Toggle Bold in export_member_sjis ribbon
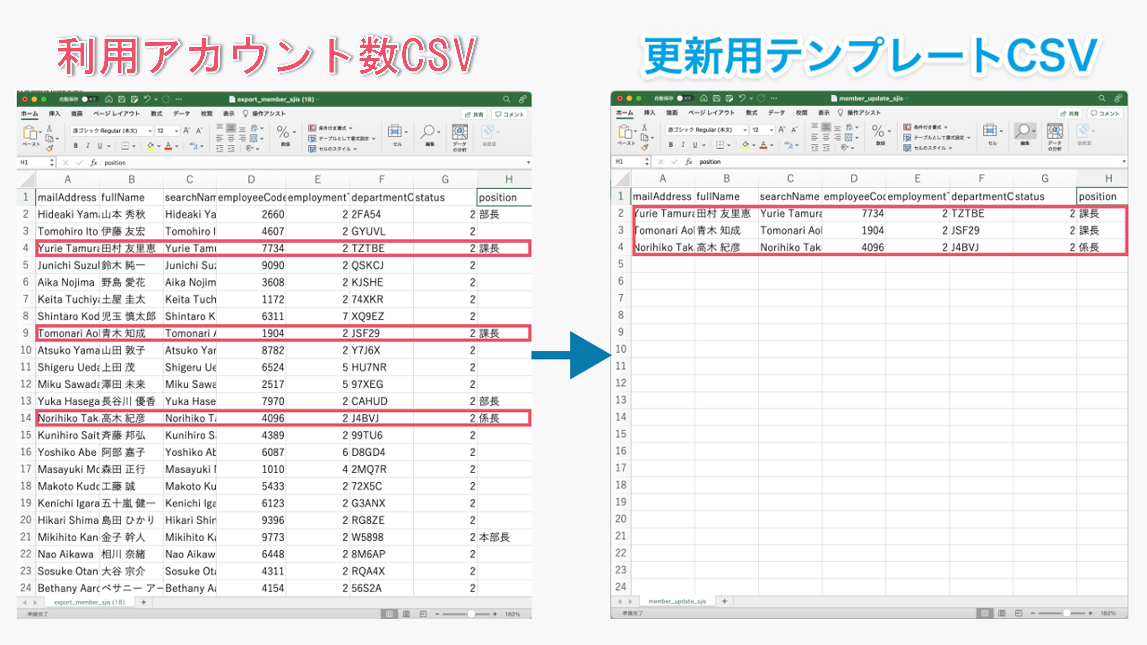Viewport: 1147px width, 645px height. tap(76, 146)
